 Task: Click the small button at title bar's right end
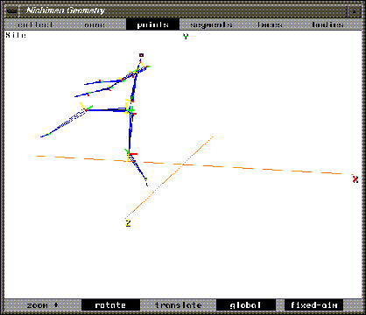click(x=354, y=11)
